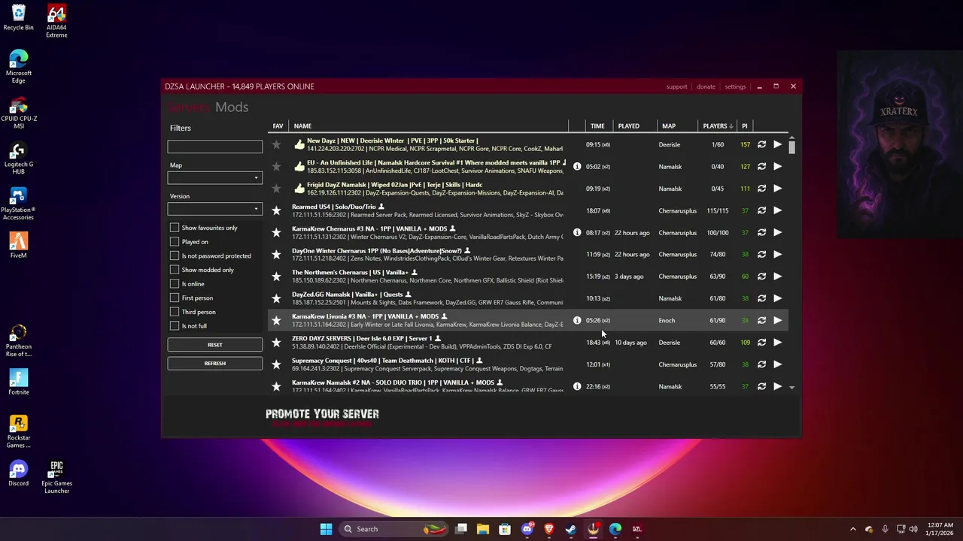
Task: Click the Promote Your Server banner
Action: pos(322,418)
